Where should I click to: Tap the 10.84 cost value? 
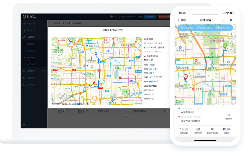226,129
